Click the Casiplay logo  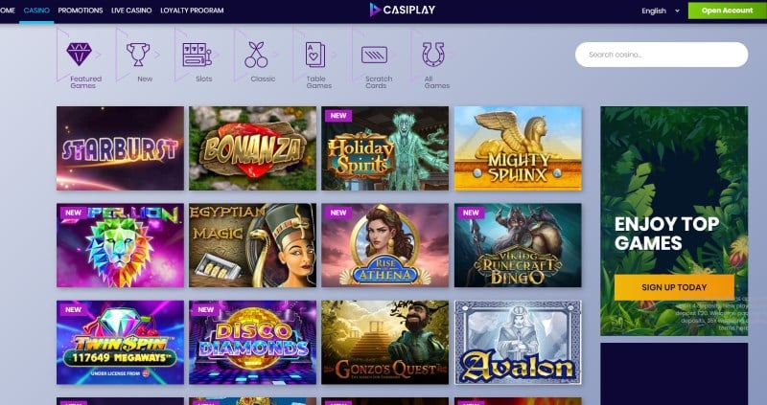(402, 10)
